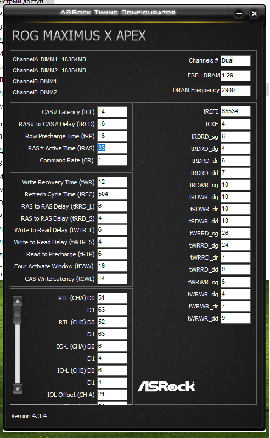Select the CAS# Latency (tCL) field
The height and width of the screenshot is (438, 270).
(112, 112)
